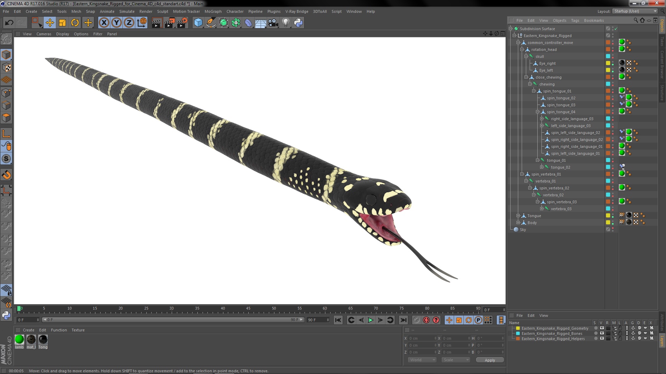Open Render to Picture Viewer
The image size is (666, 374).
169,23
